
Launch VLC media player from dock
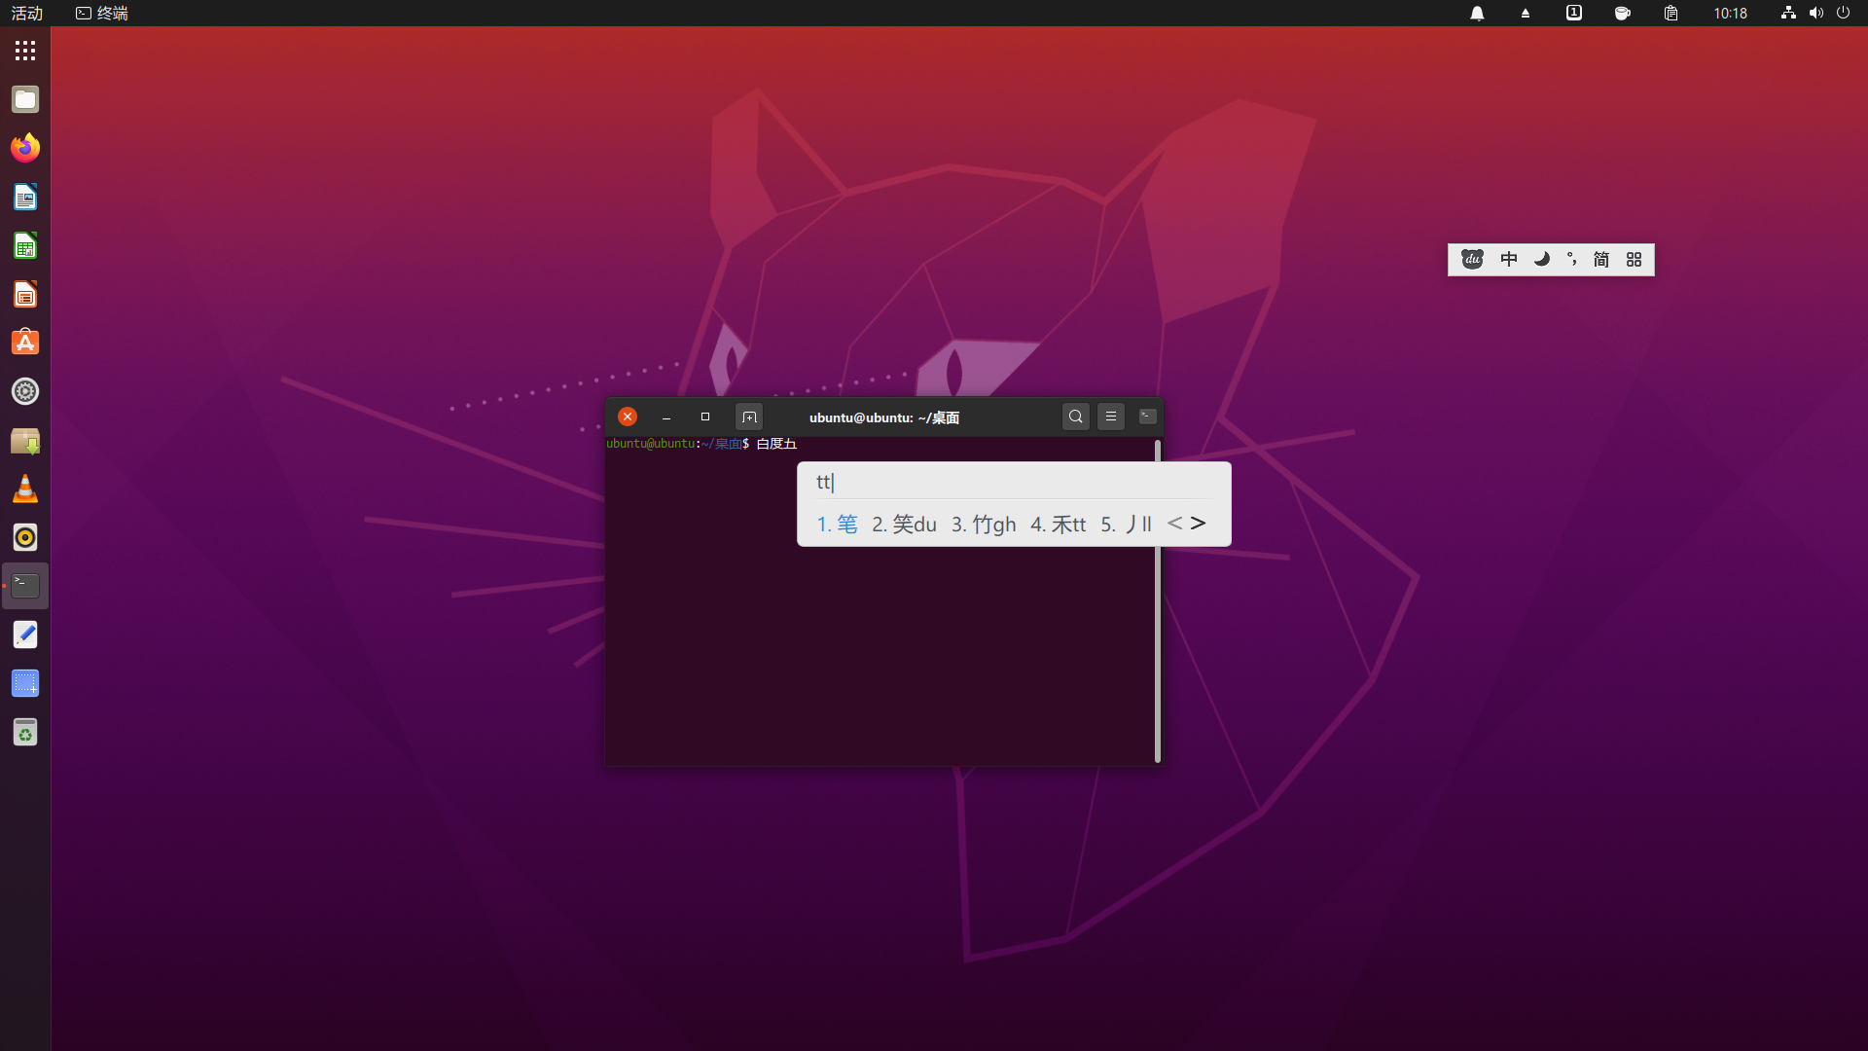click(x=25, y=489)
